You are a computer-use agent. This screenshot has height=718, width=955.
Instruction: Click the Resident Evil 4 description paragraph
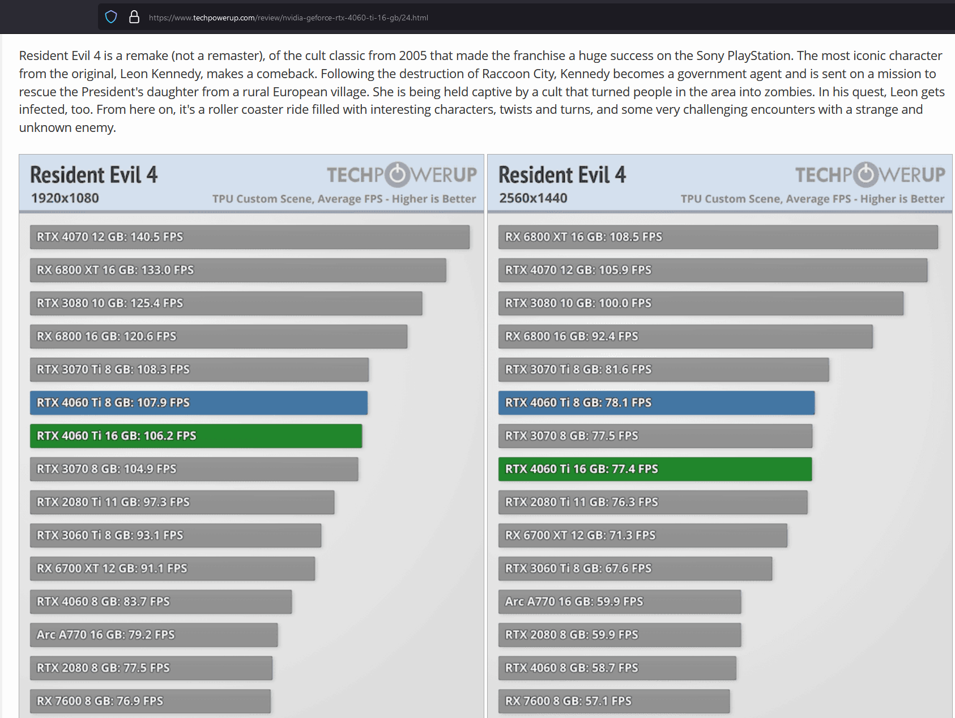click(x=481, y=91)
